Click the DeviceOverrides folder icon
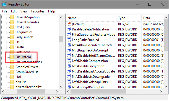 click(12, 22)
